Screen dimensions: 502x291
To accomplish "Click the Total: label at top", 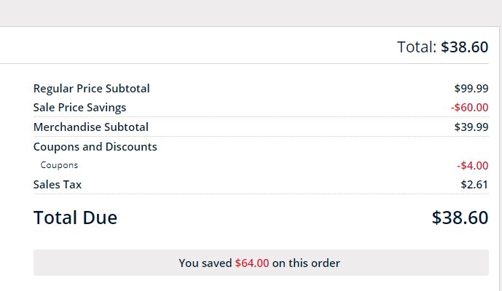I will coord(417,47).
